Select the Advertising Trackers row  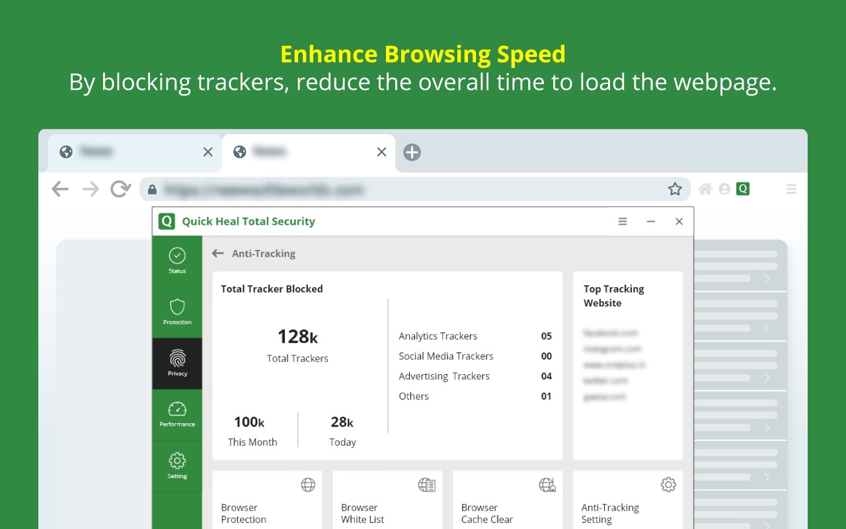[x=475, y=376]
